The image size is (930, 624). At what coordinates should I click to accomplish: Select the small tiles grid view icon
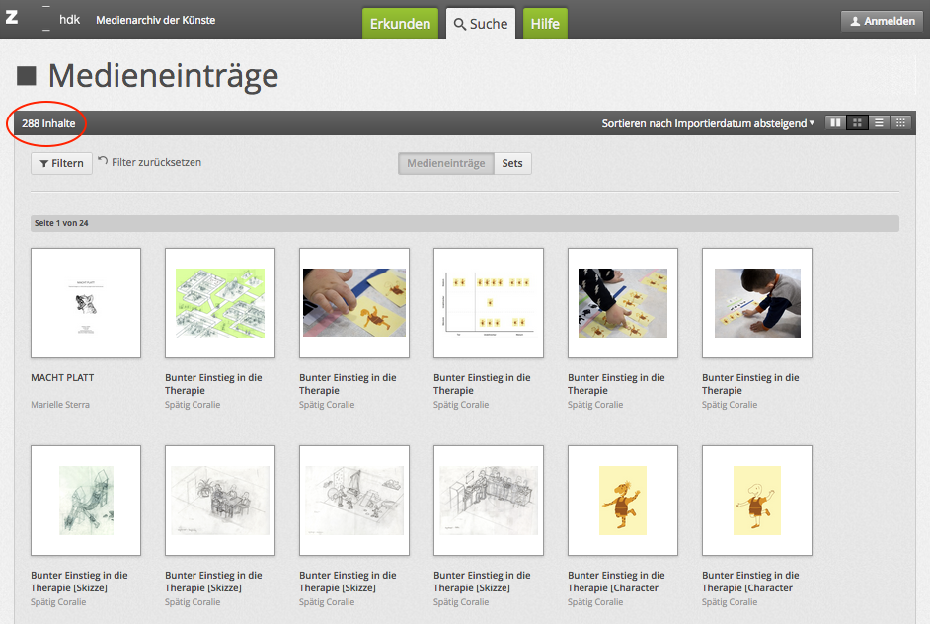pyautogui.click(x=899, y=123)
